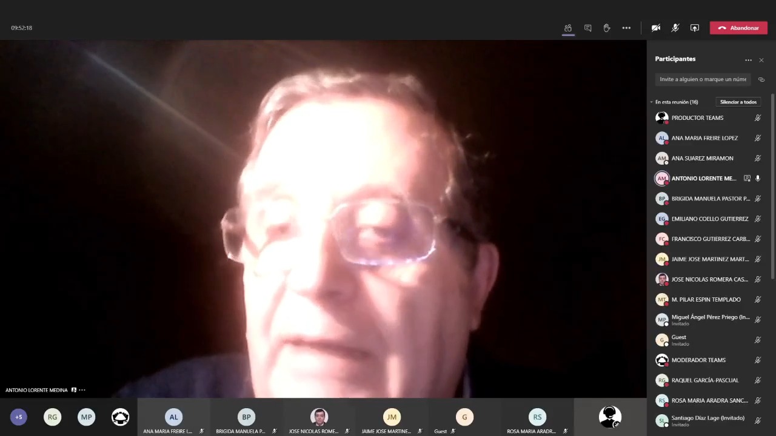This screenshot has height=436, width=776.
Task: Click the share screen icon
Action: (x=695, y=28)
